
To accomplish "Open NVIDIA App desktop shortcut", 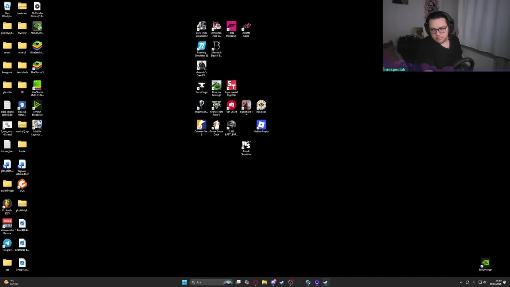I will (485, 265).
